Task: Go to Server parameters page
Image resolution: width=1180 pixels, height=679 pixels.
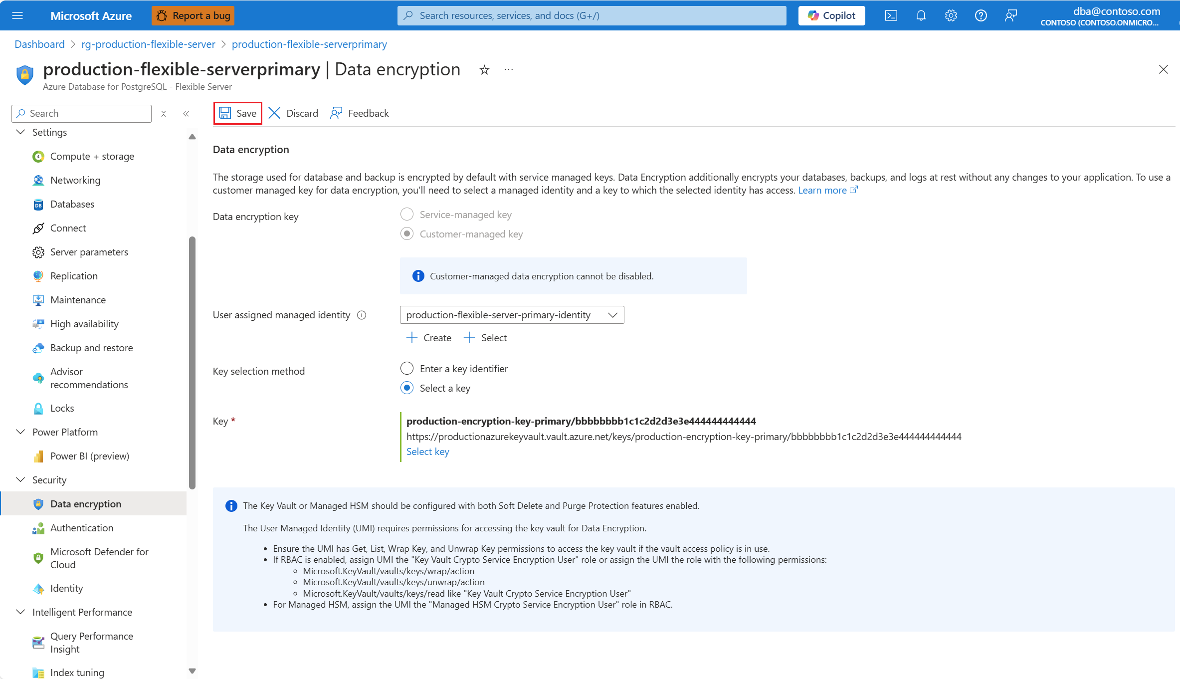Action: [x=89, y=252]
